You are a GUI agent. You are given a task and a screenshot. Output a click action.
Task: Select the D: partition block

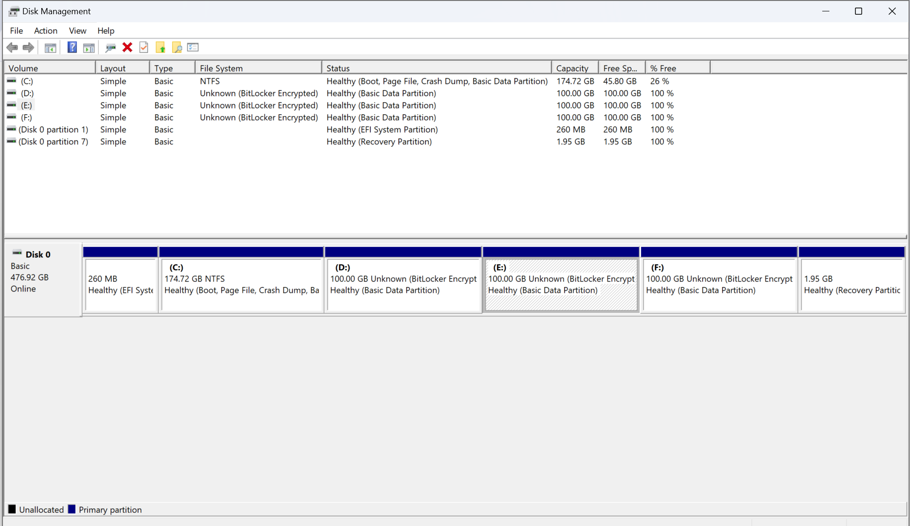click(x=403, y=284)
